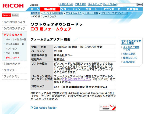Click the Ricoh Global link
The width and height of the screenshot is (148, 114).
click(110, 4)
